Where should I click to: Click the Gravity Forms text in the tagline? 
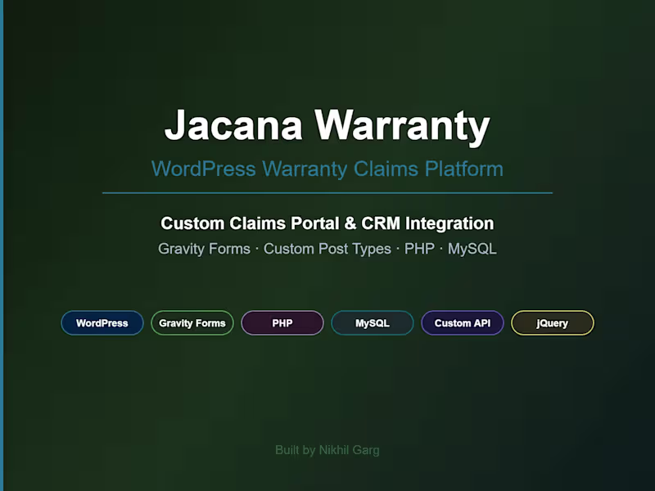coord(204,249)
